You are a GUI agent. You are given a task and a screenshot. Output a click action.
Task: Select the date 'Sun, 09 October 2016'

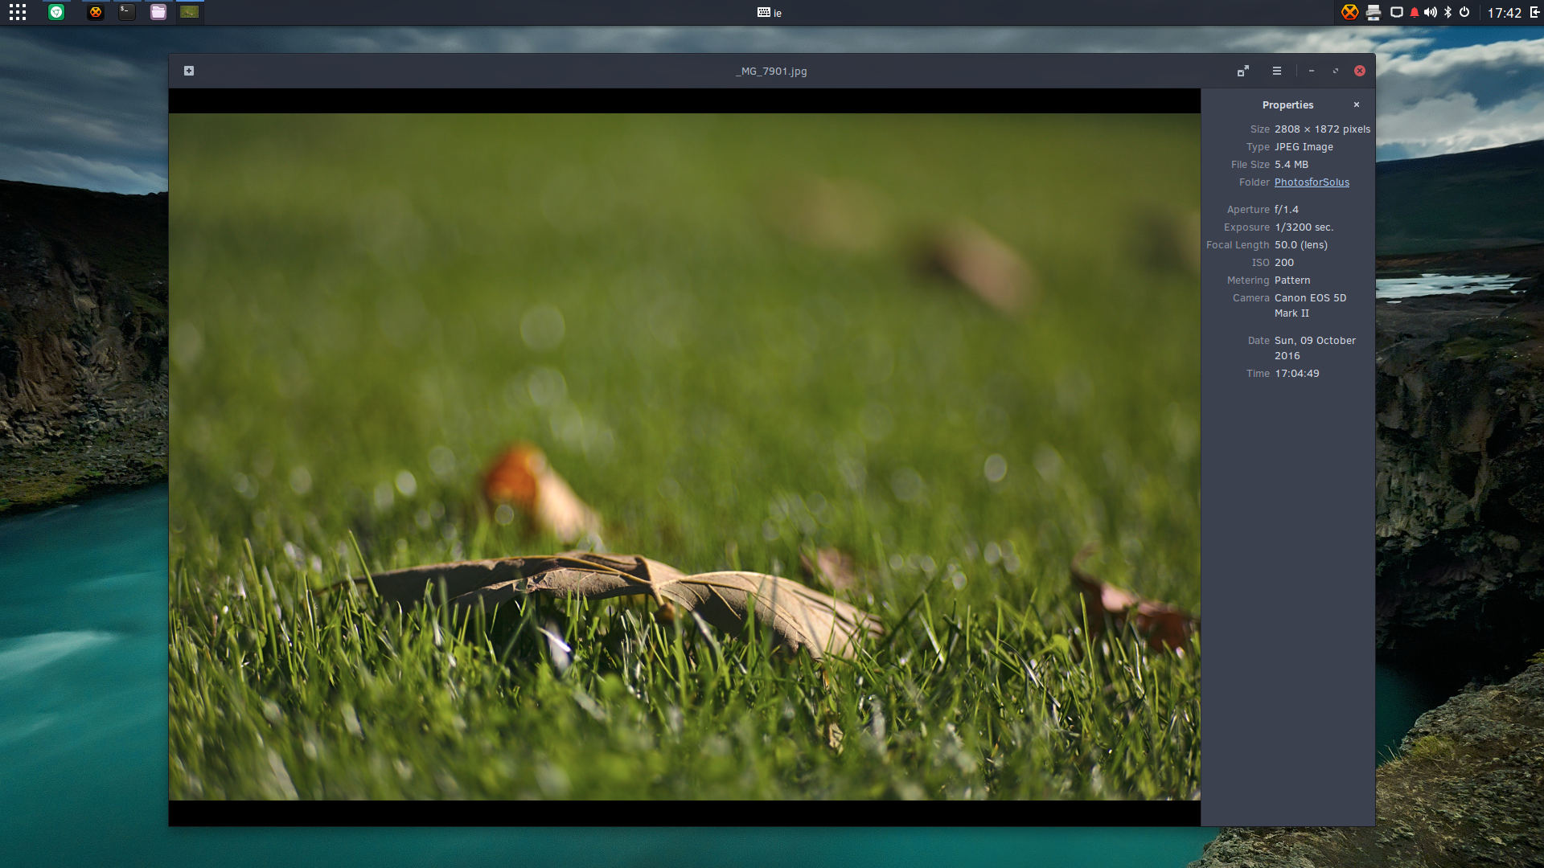click(1315, 348)
